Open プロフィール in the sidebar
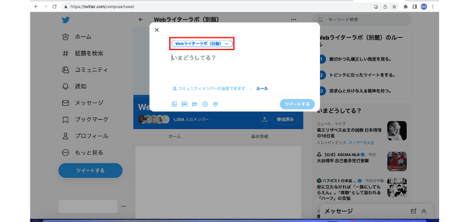 [x=85, y=136]
